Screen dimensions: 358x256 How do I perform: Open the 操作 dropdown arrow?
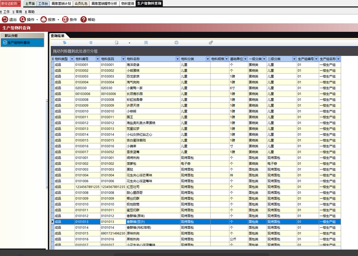coord(37,20)
